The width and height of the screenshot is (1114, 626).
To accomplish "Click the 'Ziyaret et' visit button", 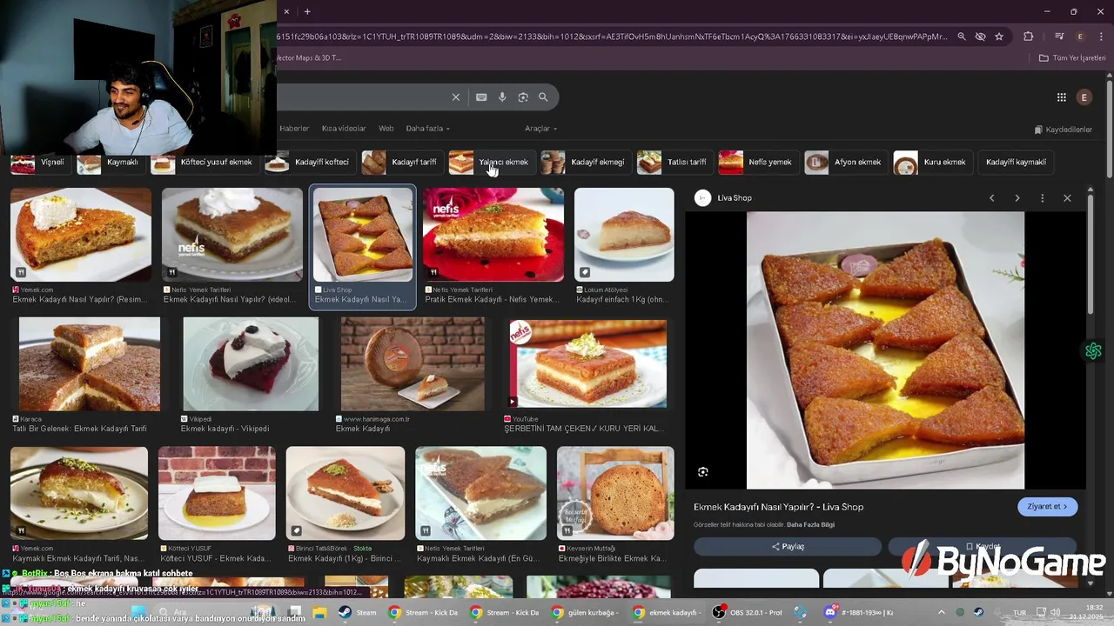I will pos(1047,507).
